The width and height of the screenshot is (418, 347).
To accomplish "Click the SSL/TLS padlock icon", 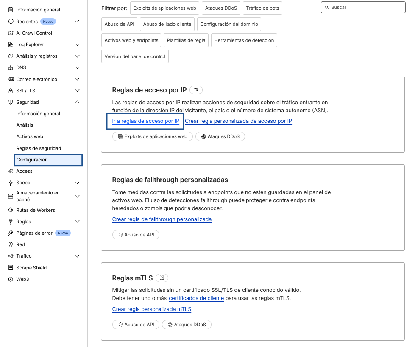I will pyautogui.click(x=11, y=91).
